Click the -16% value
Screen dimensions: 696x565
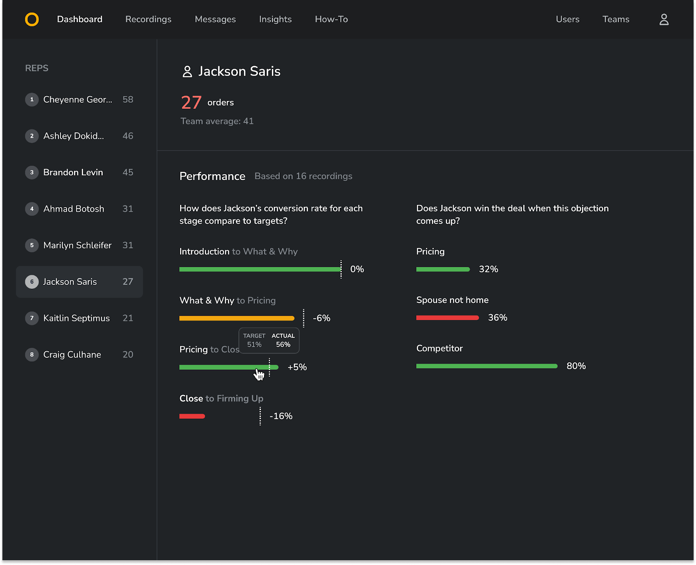pos(281,416)
